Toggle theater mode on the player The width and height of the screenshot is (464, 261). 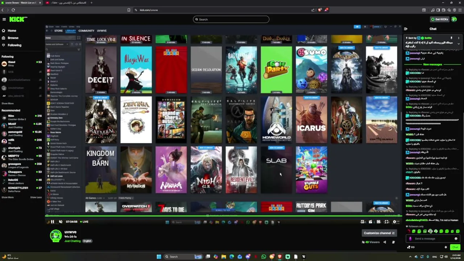(378, 222)
